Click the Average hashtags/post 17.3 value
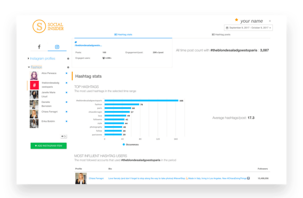This screenshot has width=303, height=198. click(251, 118)
